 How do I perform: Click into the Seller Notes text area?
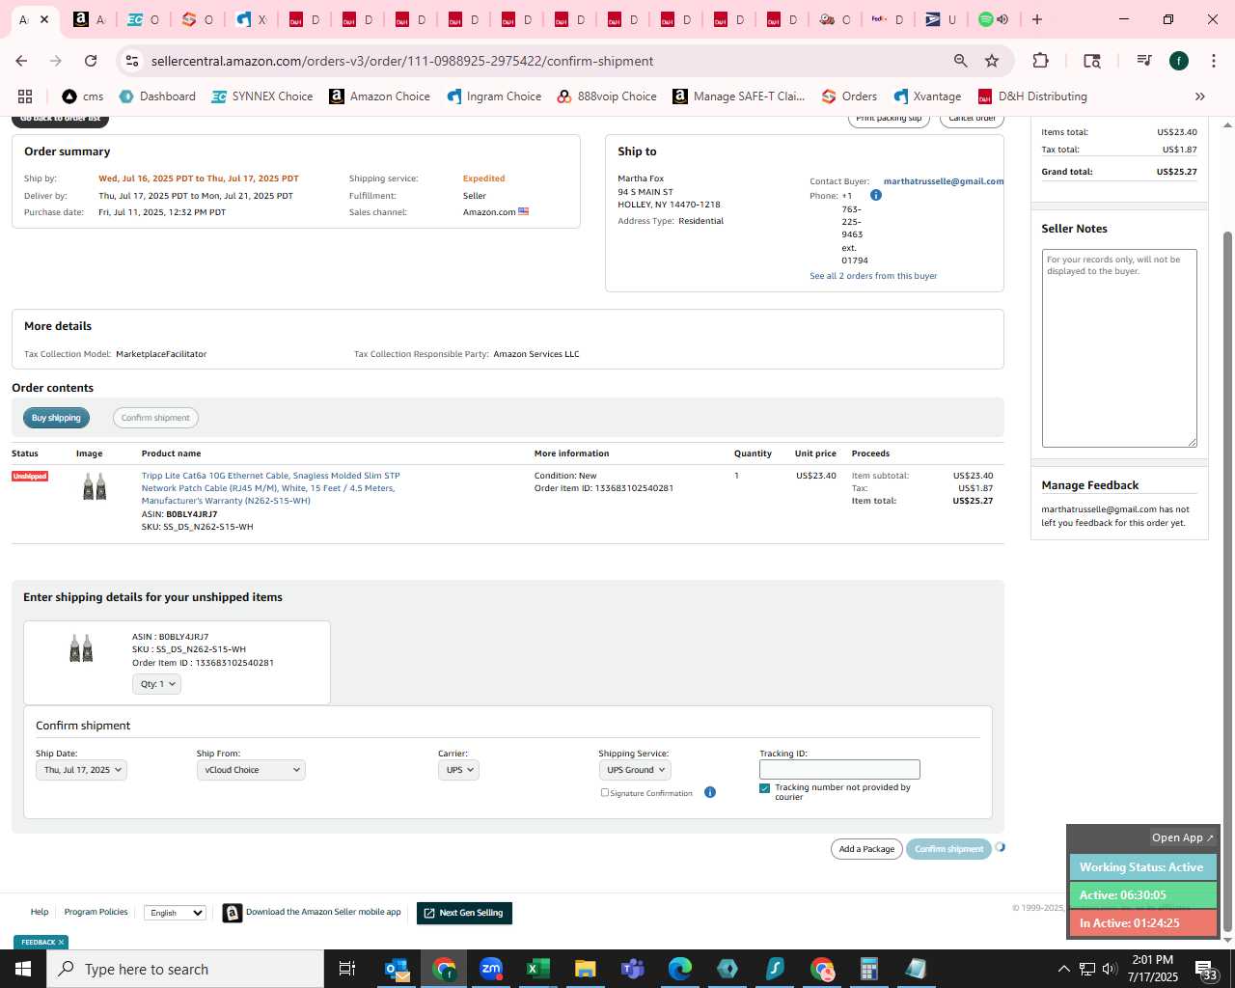(x=1119, y=348)
